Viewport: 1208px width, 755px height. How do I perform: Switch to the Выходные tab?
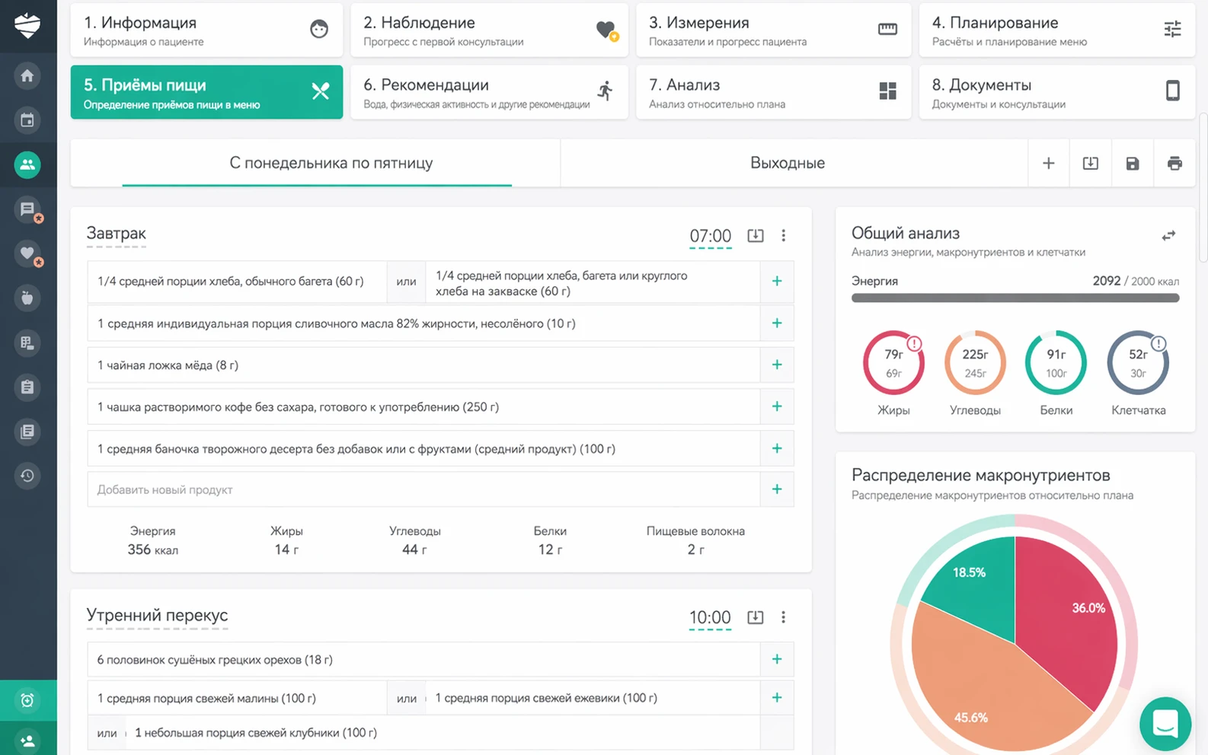[788, 163]
